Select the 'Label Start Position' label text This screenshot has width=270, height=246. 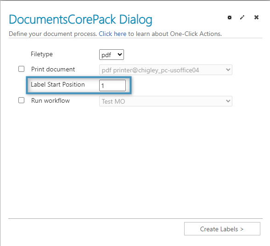point(58,84)
